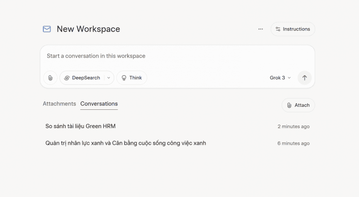359x197 pixels.
Task: Open the three-dot more options menu
Action: (x=261, y=29)
